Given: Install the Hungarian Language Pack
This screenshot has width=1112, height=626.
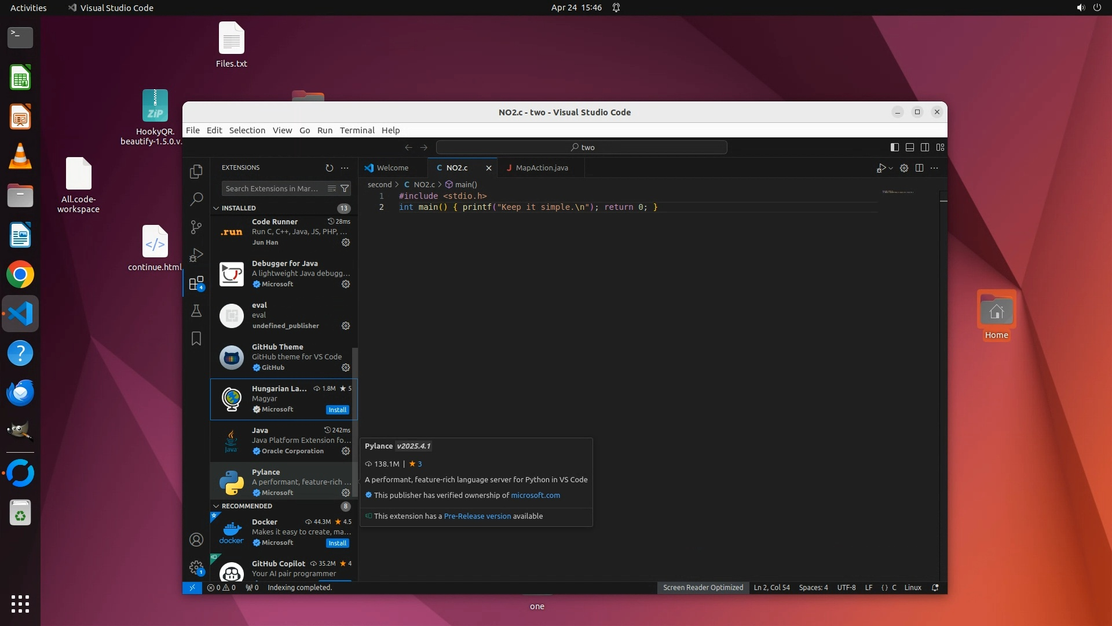Looking at the screenshot, I should pos(337,410).
